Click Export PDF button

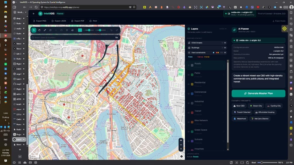[x=78, y=21]
